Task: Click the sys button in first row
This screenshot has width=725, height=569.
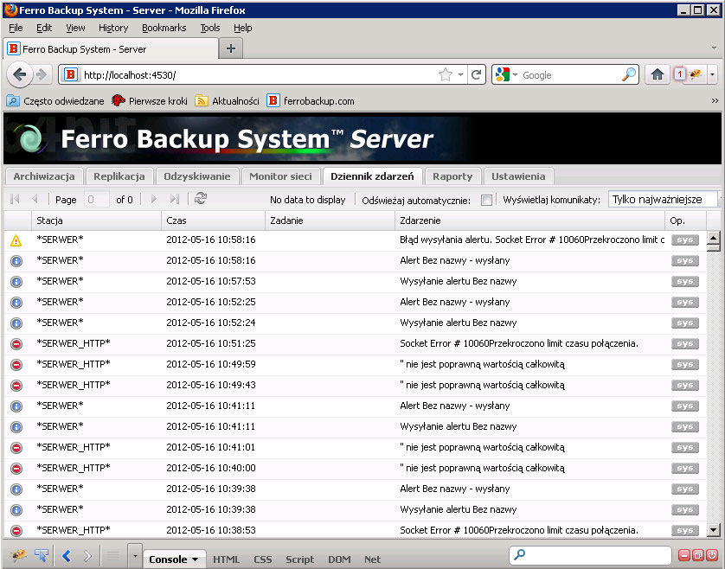Action: 685,240
